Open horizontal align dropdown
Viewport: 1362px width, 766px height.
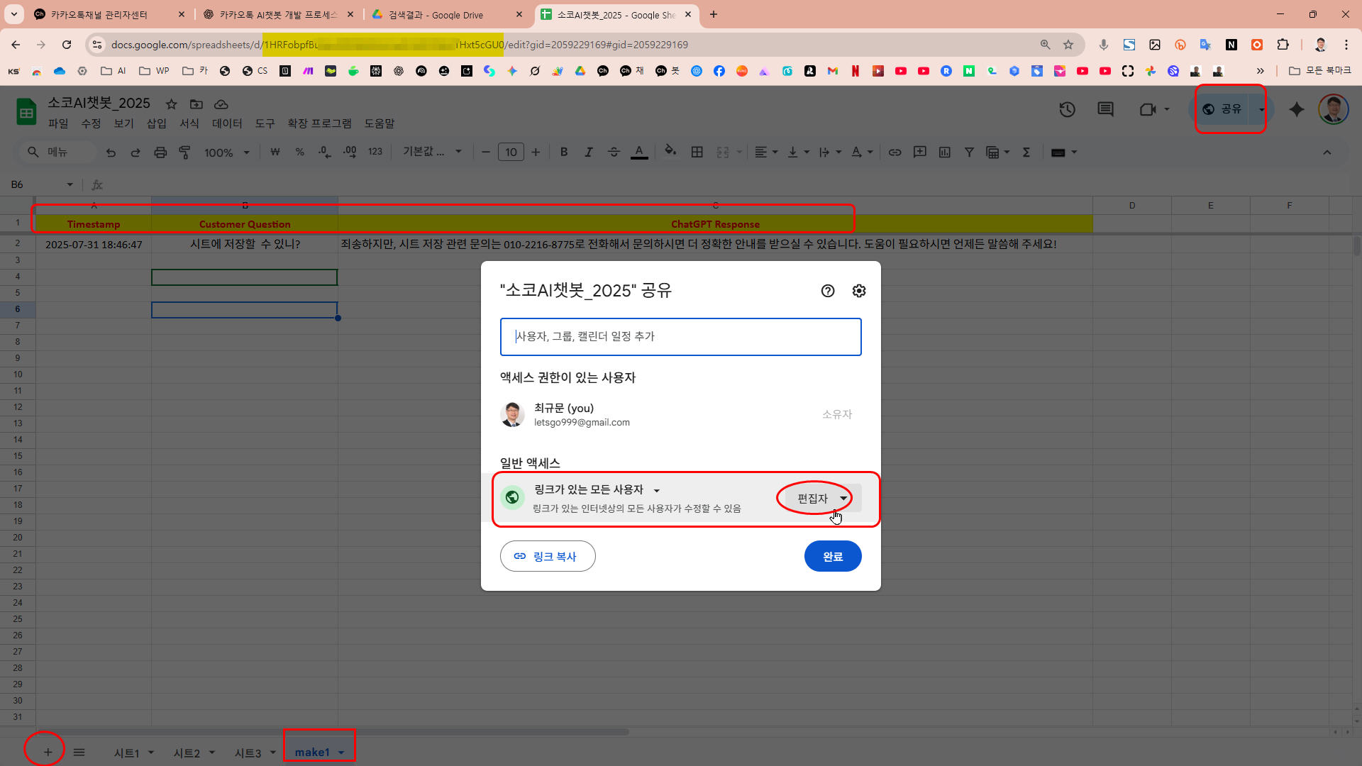coord(765,152)
